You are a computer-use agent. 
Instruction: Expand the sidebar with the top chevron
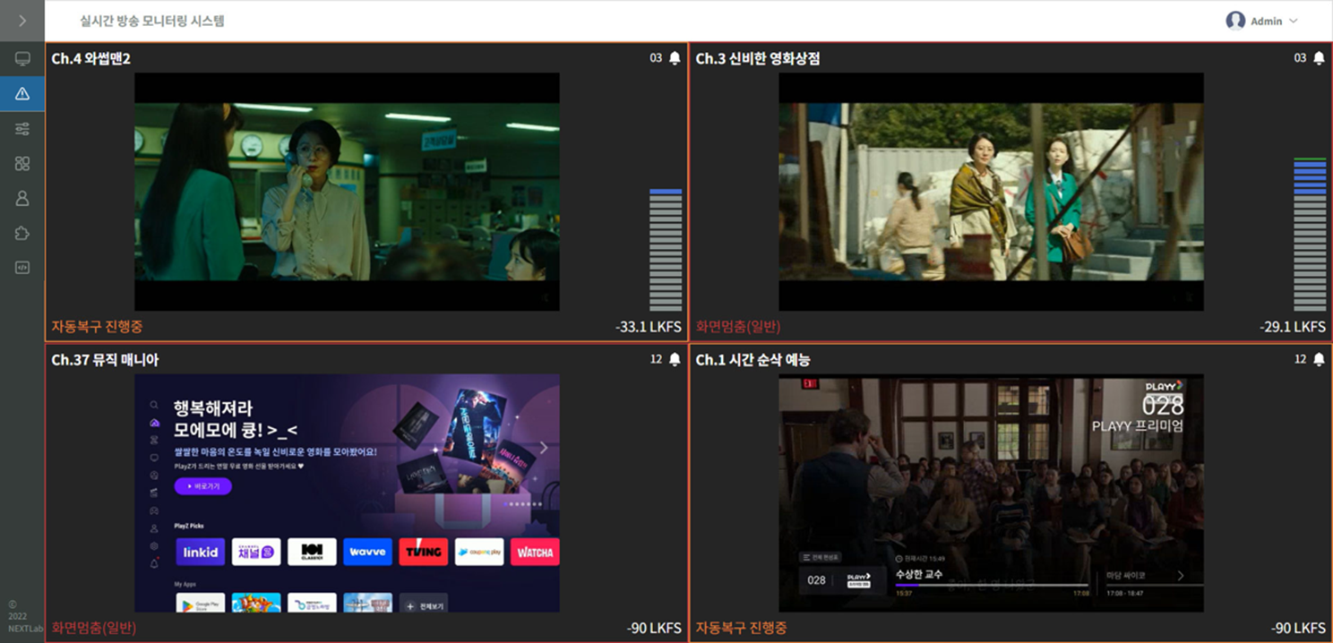[x=22, y=21]
